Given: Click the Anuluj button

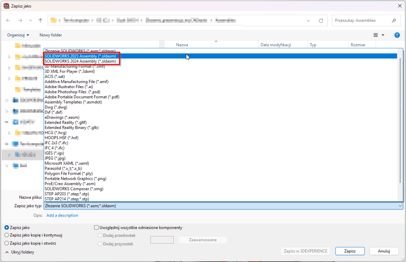Looking at the screenshot, I should coord(384,251).
